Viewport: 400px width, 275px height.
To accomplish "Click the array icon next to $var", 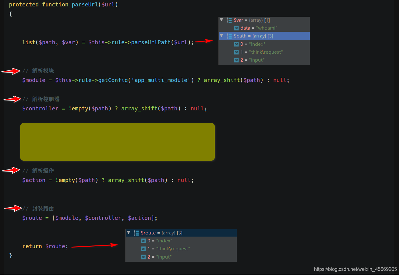I will click(x=229, y=20).
